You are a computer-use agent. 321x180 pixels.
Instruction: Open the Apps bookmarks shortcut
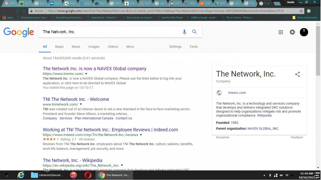[x=8, y=18]
